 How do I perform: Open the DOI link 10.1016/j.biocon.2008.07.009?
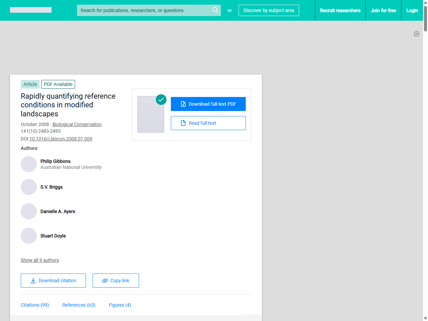click(61, 139)
